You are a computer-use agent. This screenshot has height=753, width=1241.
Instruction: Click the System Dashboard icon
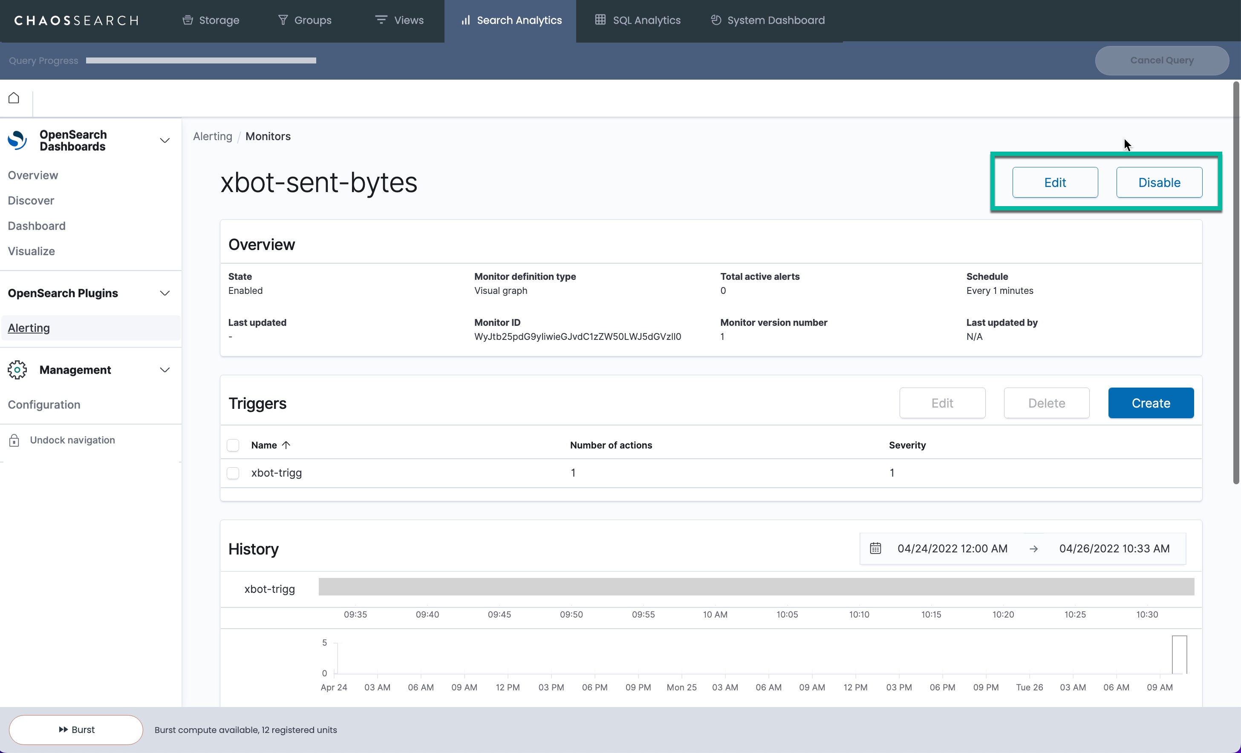click(x=716, y=20)
